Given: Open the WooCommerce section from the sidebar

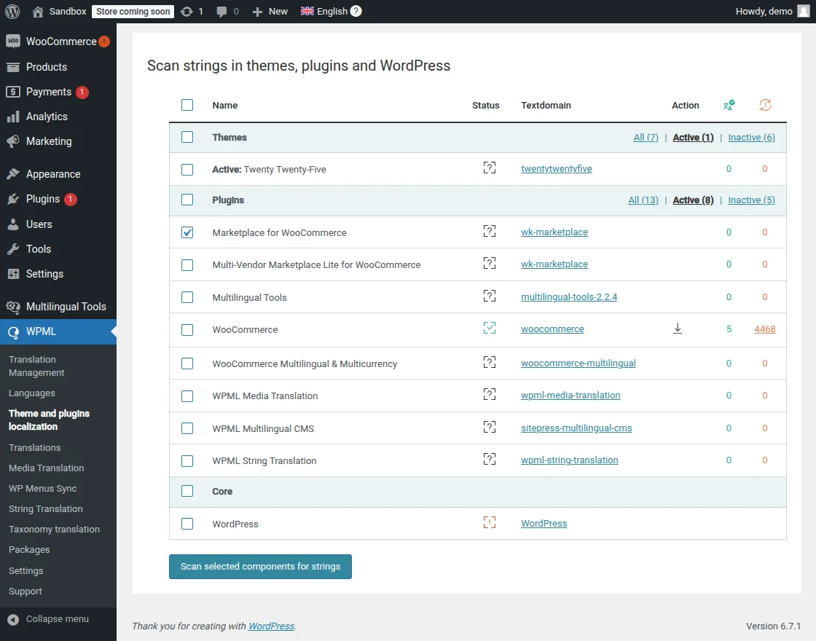Looking at the screenshot, I should click(58, 42).
